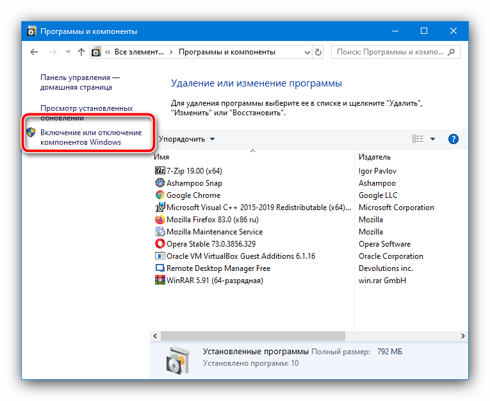
Task: Select the "Google Chrome" program name
Action: 193,195
